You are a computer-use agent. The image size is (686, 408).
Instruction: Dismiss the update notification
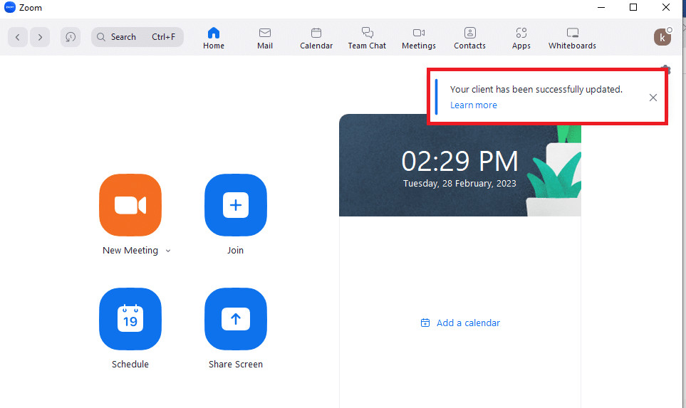click(x=653, y=98)
